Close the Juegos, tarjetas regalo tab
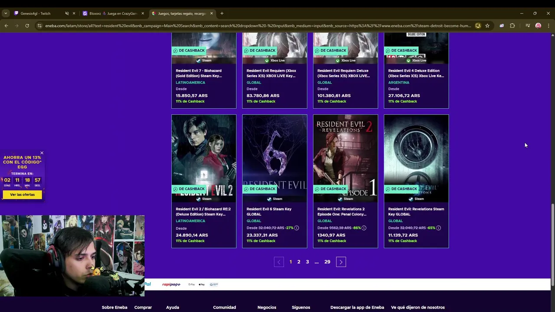The height and width of the screenshot is (312, 555). pyautogui.click(x=212, y=13)
